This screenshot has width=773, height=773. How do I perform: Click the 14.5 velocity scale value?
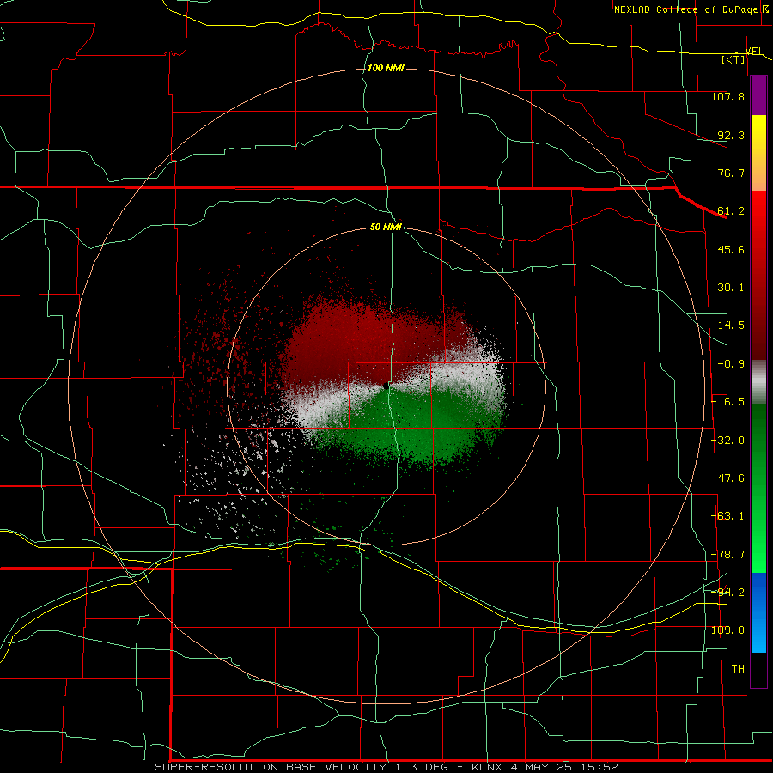click(731, 326)
